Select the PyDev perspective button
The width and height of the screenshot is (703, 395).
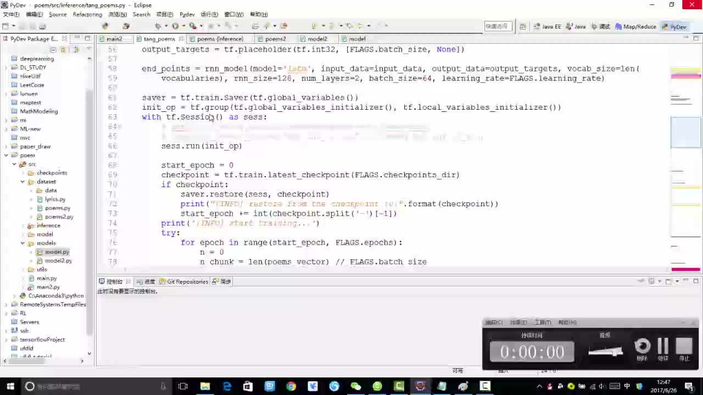674,26
